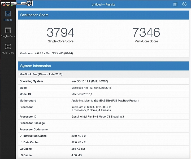Screen dimensions: 191x159
Task: Click the Multi-Core Score caption
Action: click(x=146, y=41)
